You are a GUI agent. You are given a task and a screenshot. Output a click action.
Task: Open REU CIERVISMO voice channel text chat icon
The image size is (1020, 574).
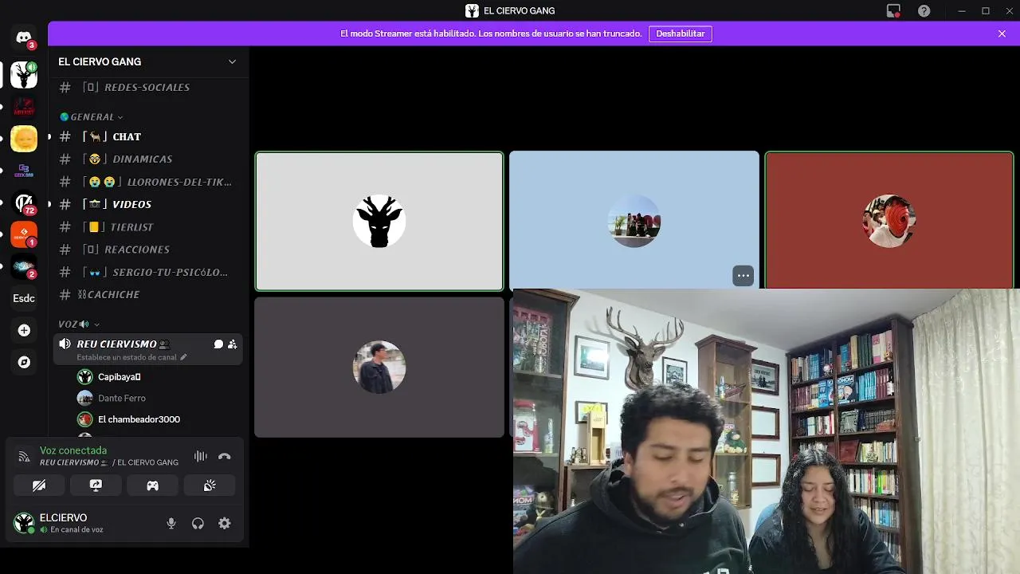pyautogui.click(x=218, y=344)
